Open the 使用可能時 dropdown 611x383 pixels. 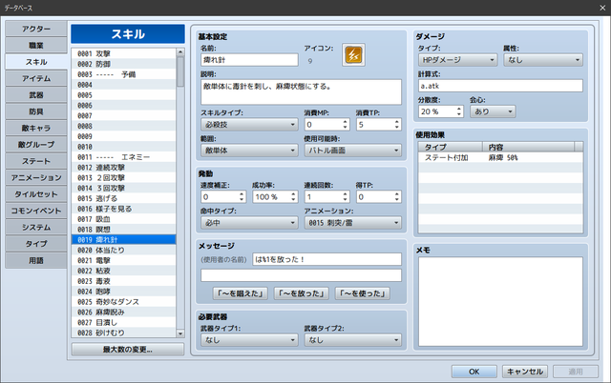tap(352, 151)
